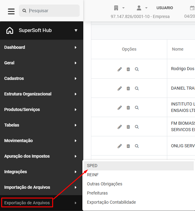Click the Tabelas menu label

12,125
